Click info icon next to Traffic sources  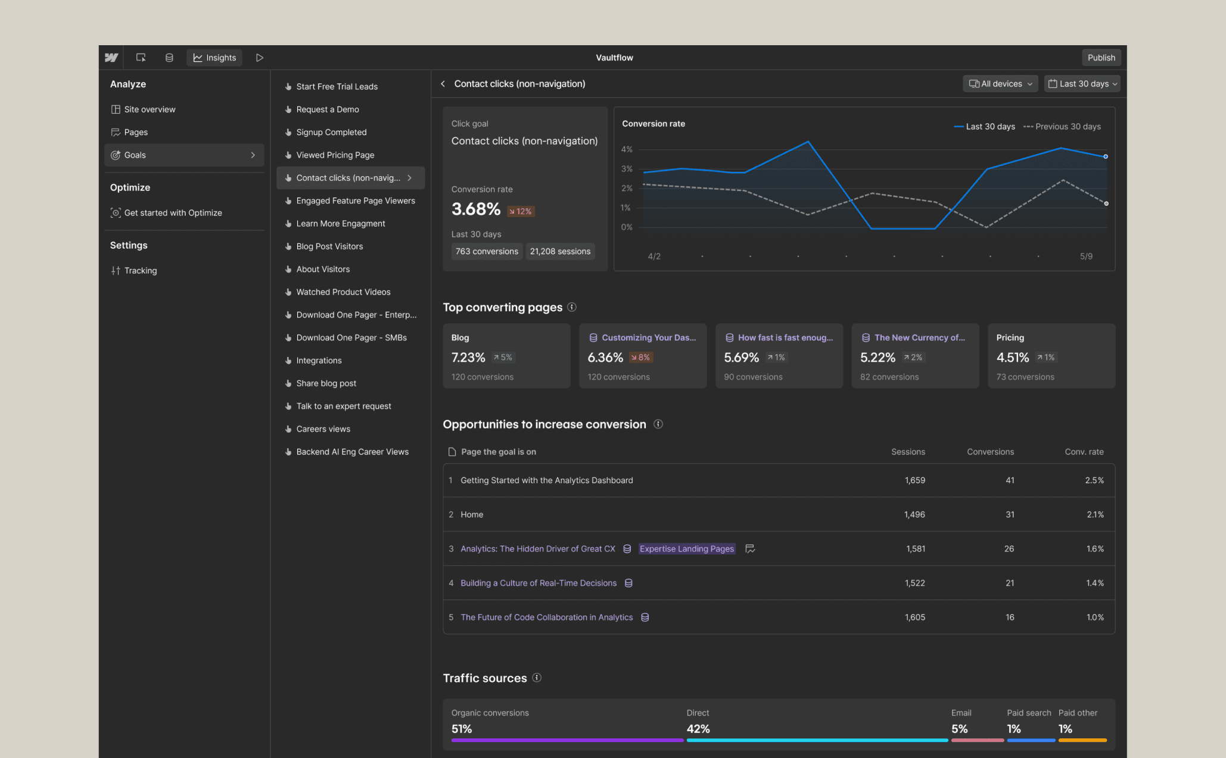tap(537, 678)
